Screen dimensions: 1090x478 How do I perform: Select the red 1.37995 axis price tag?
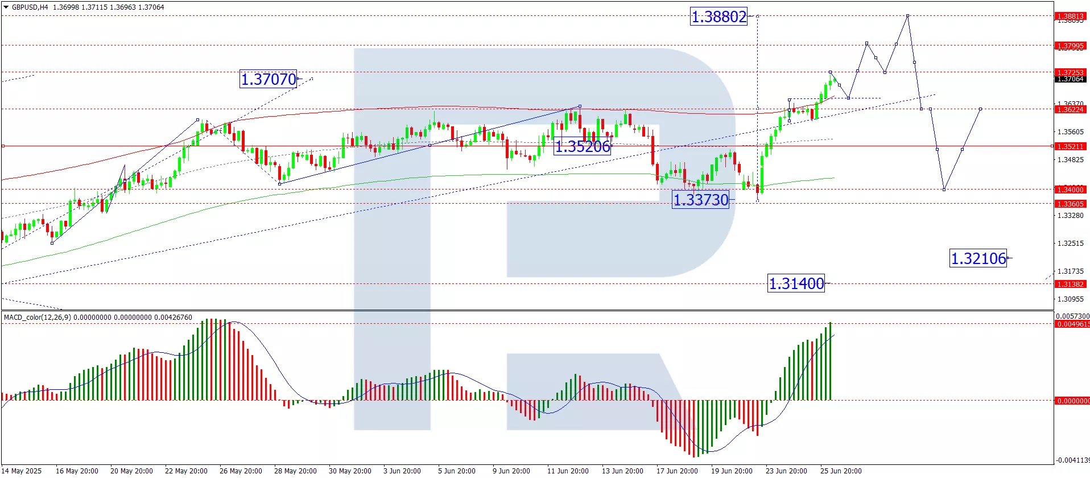pos(1070,46)
